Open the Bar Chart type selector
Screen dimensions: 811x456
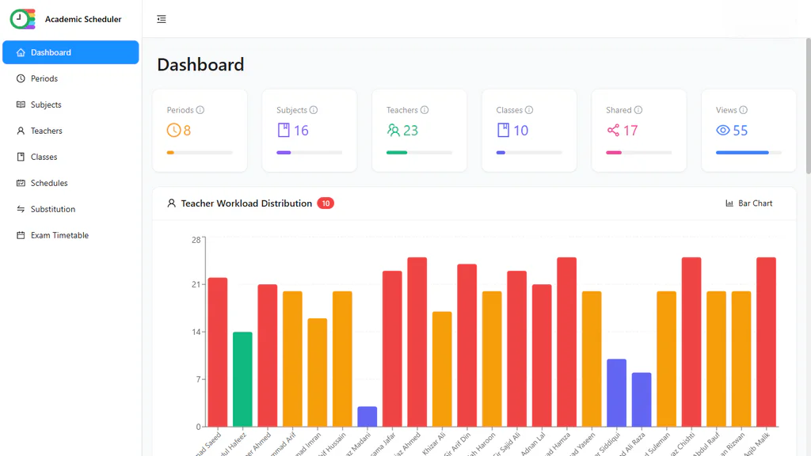pyautogui.click(x=749, y=203)
